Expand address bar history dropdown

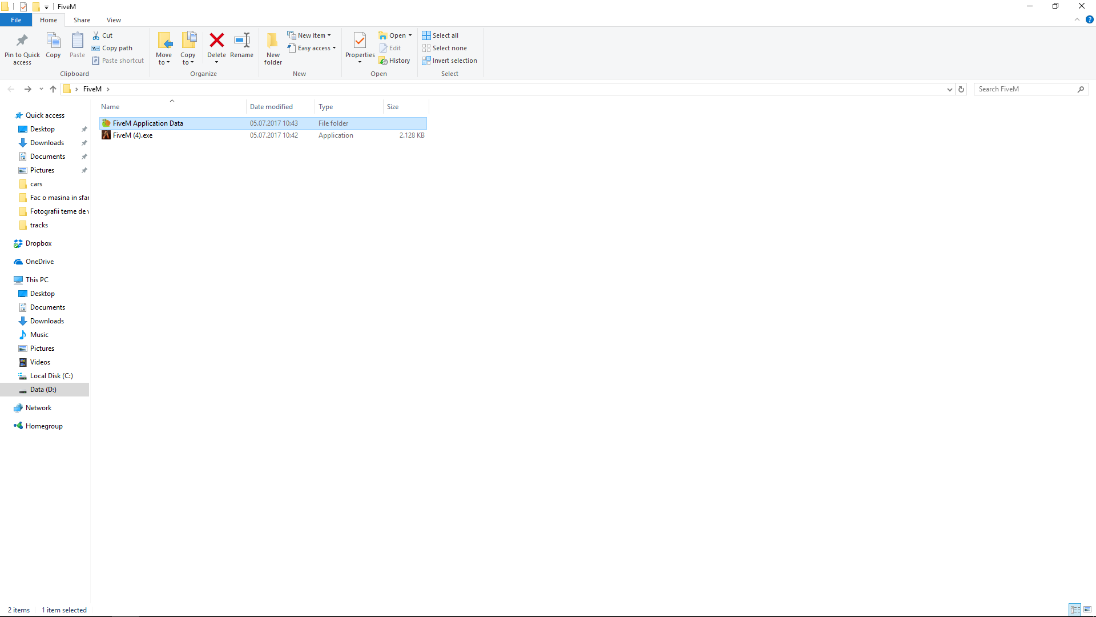click(949, 89)
